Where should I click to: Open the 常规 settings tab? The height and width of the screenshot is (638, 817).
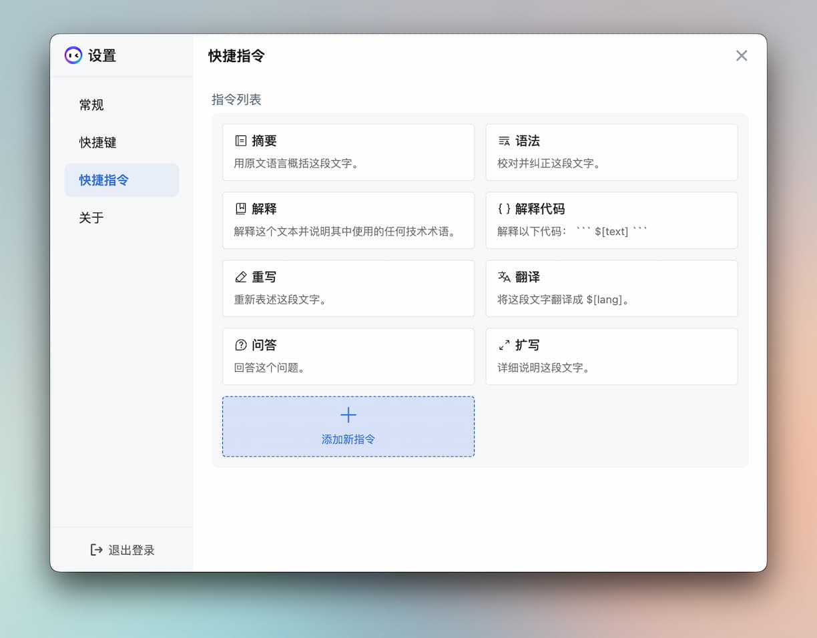(121, 105)
